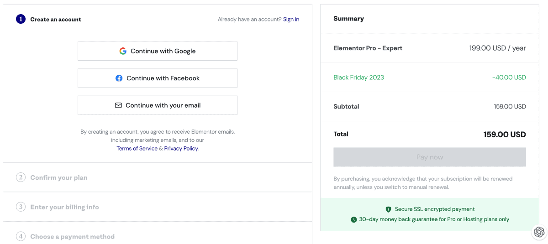Image resolution: width=548 pixels, height=244 pixels.
Task: Expand the Enter your billing info step
Action: point(64,207)
